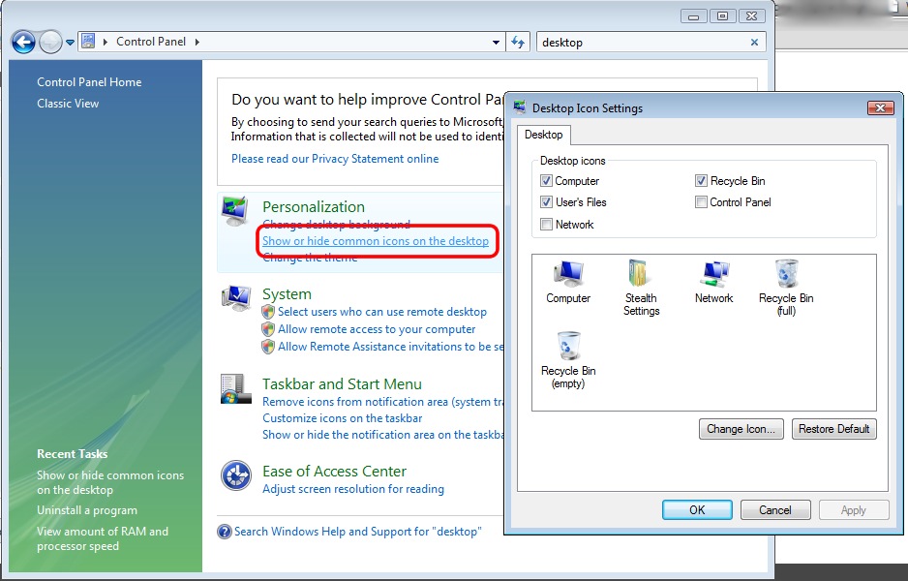Click the greyed Apply button

coord(854,510)
